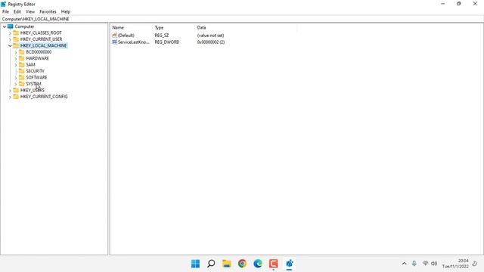
Task: Expand the HKEY_CLASSES_ROOT key
Action: (10, 33)
